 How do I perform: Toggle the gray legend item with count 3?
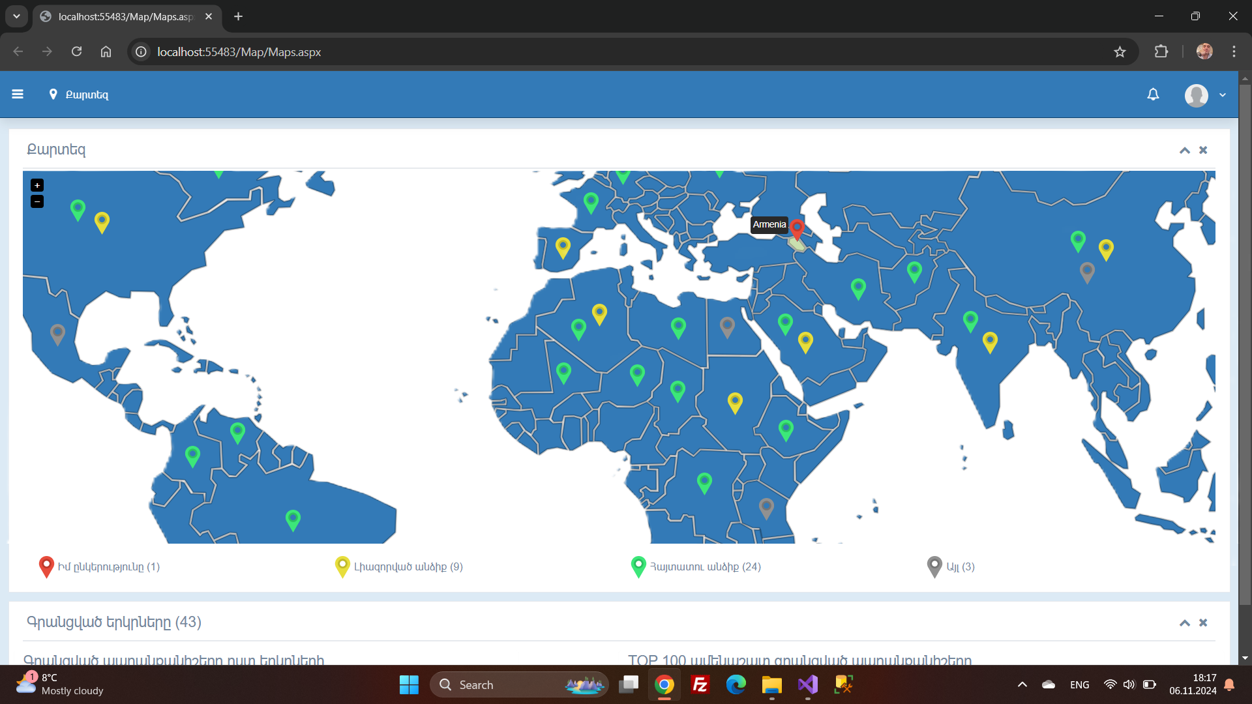[x=951, y=566]
